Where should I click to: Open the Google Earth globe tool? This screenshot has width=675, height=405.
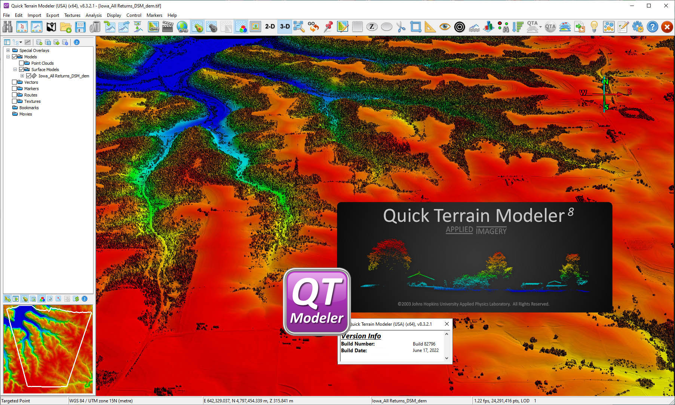tap(182, 27)
